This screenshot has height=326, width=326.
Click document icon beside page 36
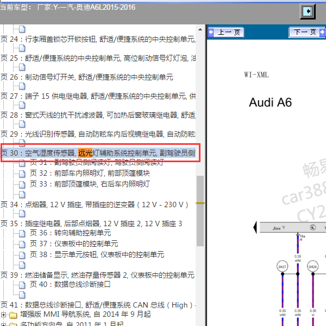tap(22, 233)
